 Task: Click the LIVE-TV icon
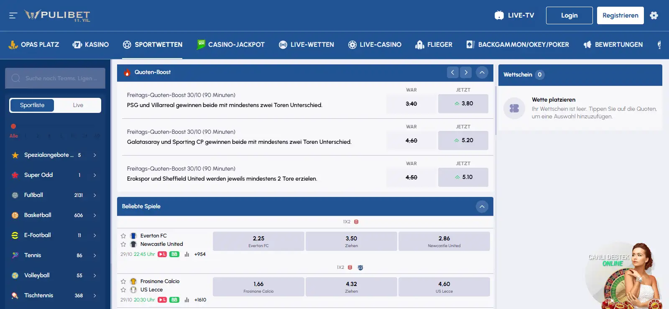click(x=499, y=15)
